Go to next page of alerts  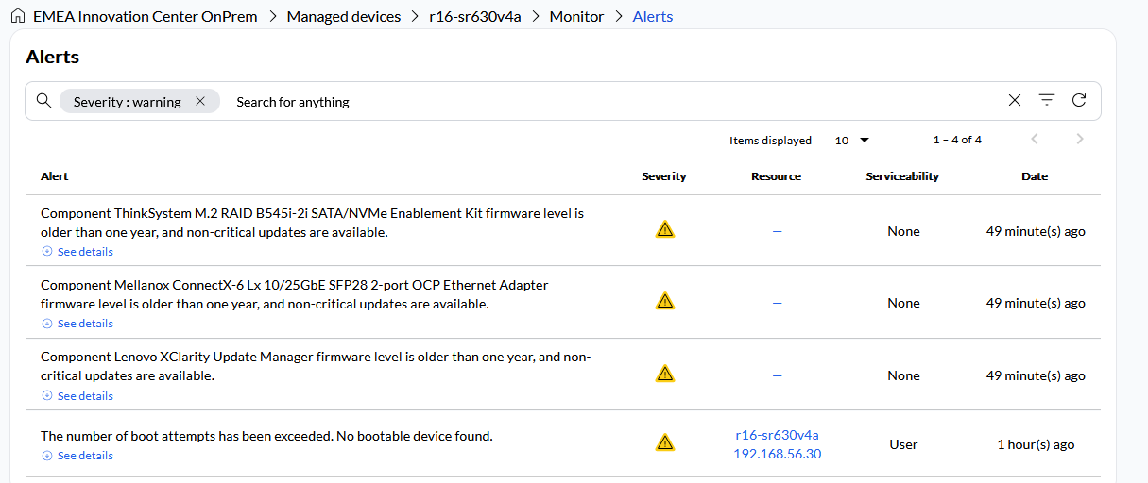pos(1080,140)
